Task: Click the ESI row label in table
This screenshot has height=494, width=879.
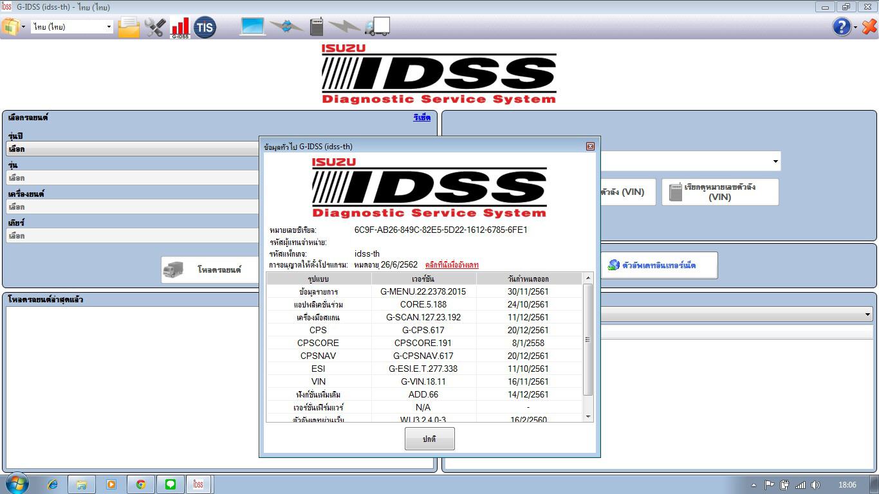Action: 319,369
